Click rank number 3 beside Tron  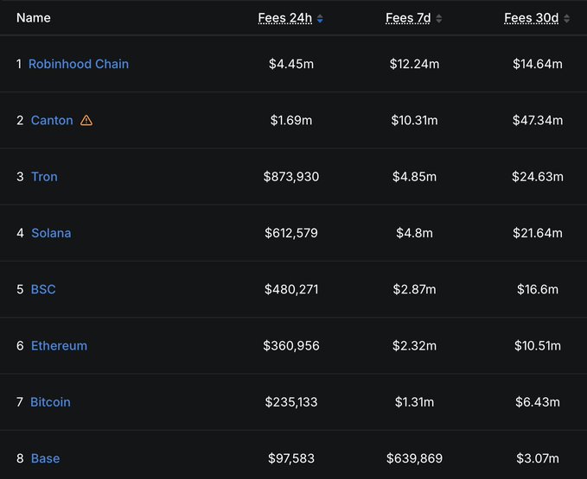pyautogui.click(x=20, y=176)
